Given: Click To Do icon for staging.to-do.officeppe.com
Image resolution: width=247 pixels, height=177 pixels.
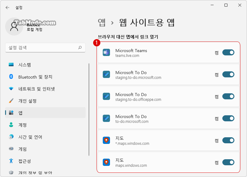Looking at the screenshot, I should [x=106, y=96].
